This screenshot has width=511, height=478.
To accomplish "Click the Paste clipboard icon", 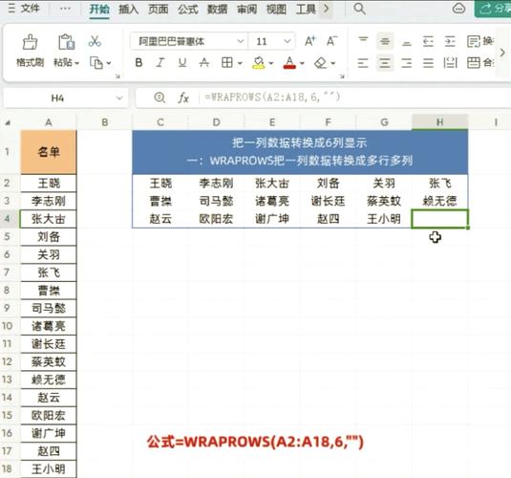I will point(67,42).
